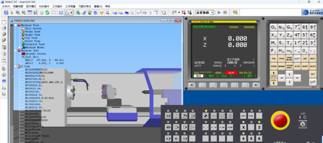The image size is (323, 143).
Task: Click the Full Screen view icon
Action: click(33, 28)
